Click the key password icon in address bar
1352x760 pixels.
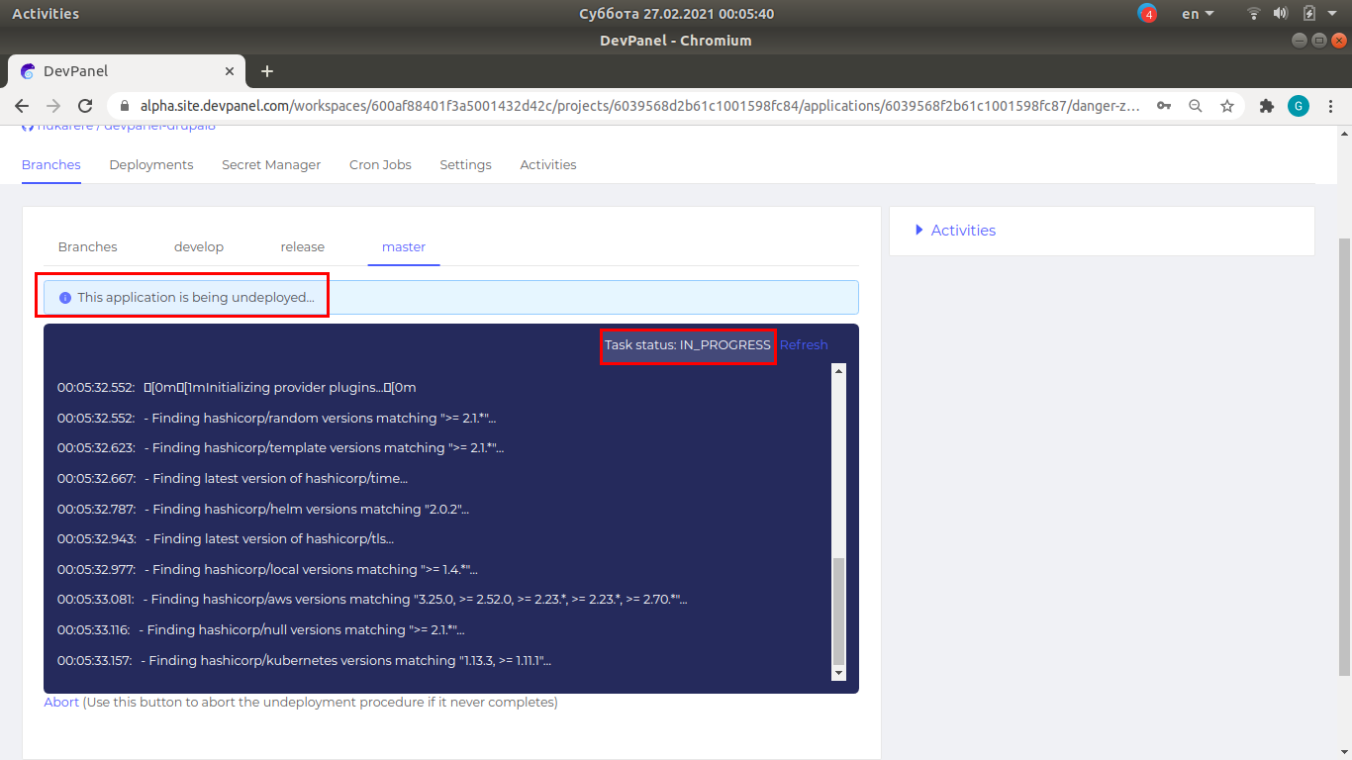1165,106
